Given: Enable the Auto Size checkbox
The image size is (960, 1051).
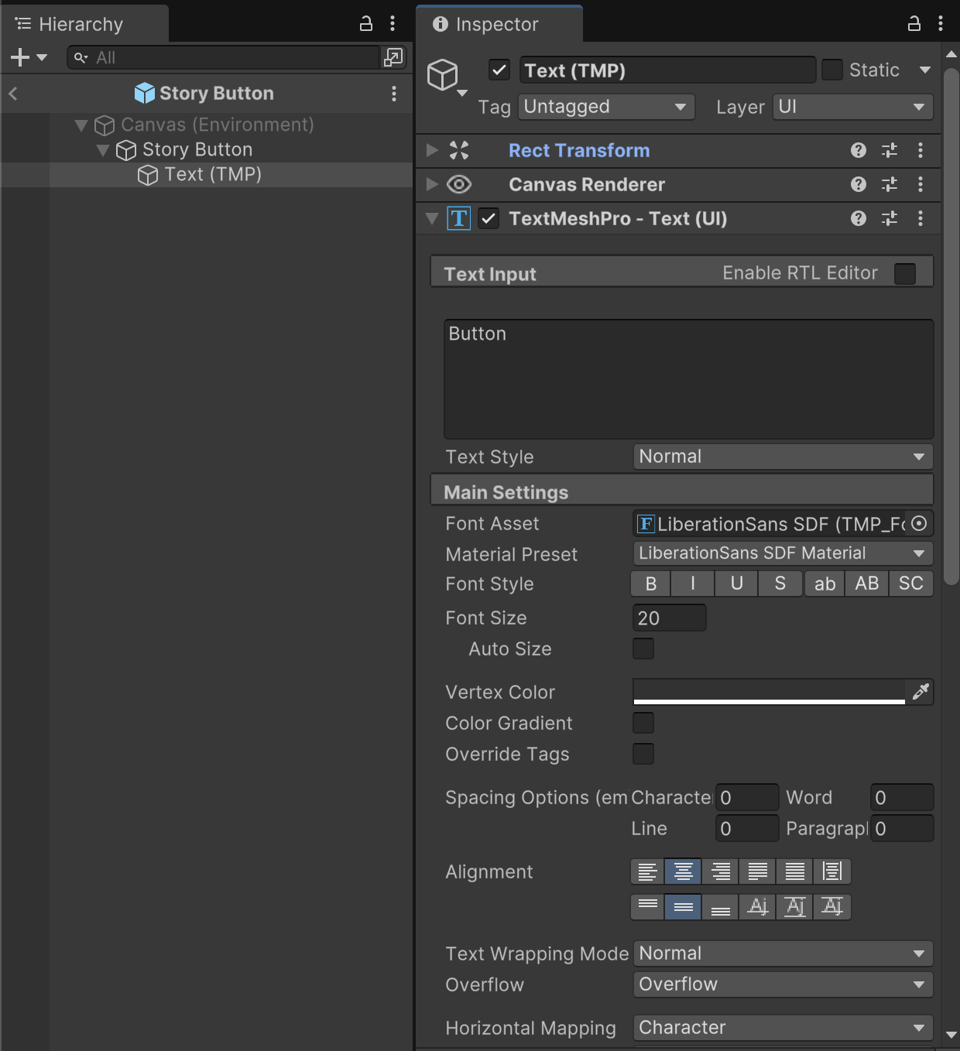Looking at the screenshot, I should point(643,649).
